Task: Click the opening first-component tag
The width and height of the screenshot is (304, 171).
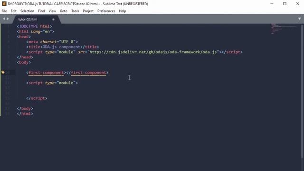Action: [46, 73]
